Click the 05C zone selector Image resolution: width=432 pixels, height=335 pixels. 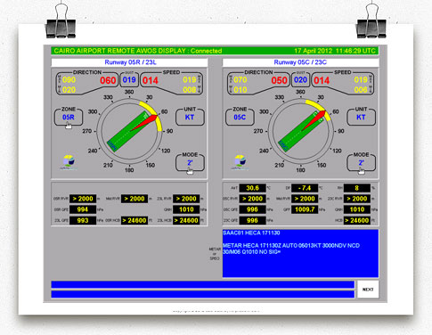pyautogui.click(x=240, y=118)
